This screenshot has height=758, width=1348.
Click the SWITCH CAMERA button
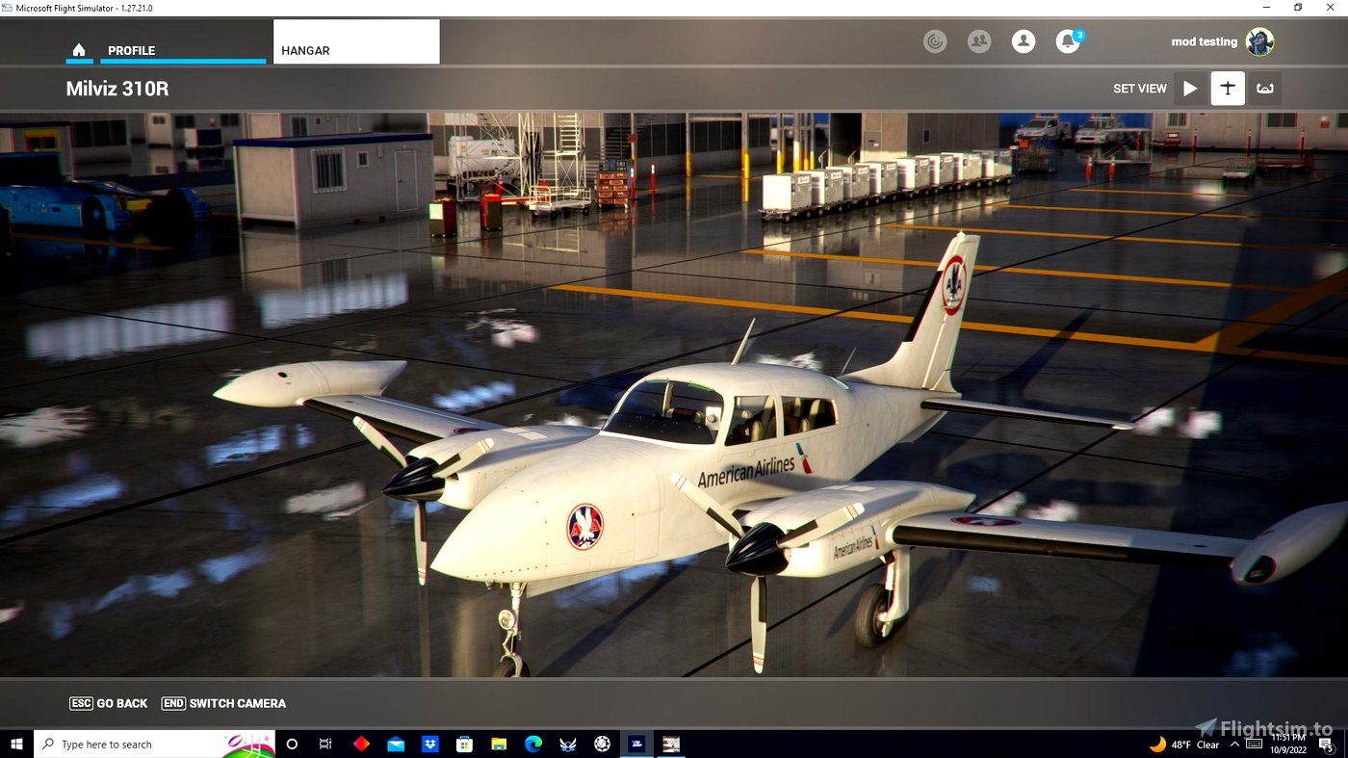point(223,703)
